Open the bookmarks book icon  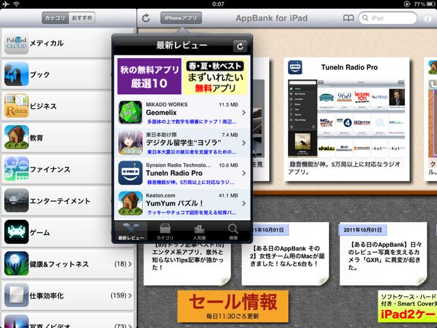click(348, 18)
